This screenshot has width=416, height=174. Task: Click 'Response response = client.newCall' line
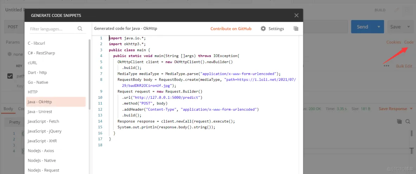[176, 121]
